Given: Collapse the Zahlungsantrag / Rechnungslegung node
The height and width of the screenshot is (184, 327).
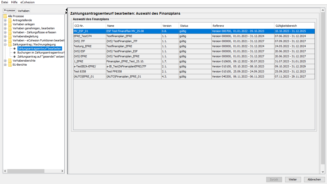Looking at the screenshot, I should 5,44.
